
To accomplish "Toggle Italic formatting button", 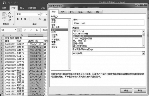I will click(x=21, y=19).
